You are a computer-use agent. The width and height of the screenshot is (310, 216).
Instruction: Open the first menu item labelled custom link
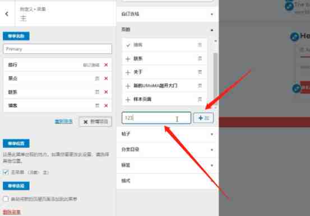click(x=58, y=65)
